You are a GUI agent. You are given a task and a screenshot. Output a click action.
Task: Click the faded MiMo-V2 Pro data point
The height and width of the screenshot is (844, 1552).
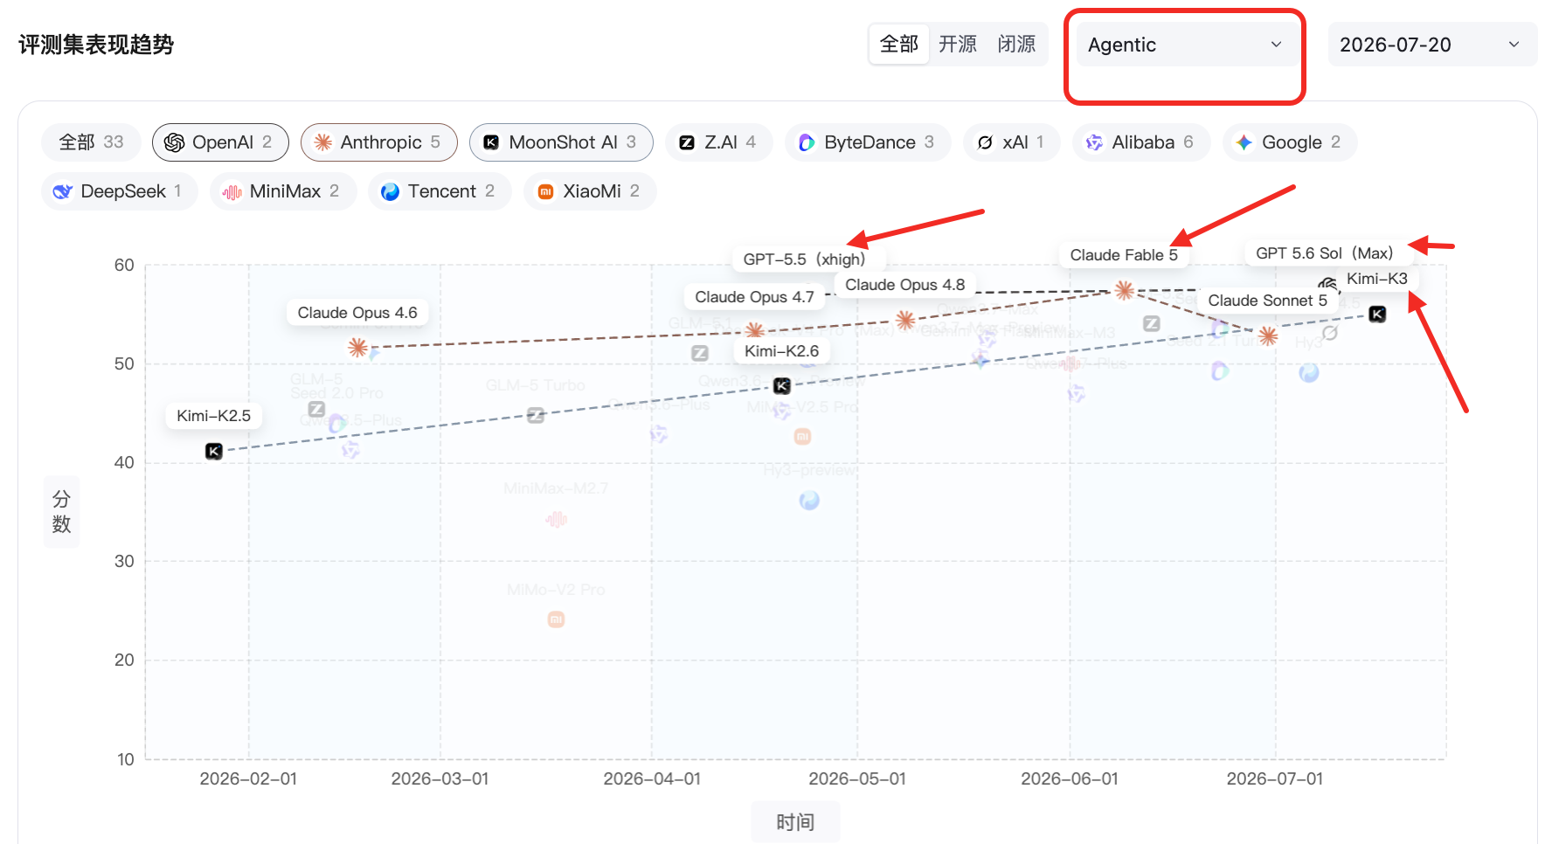(556, 619)
